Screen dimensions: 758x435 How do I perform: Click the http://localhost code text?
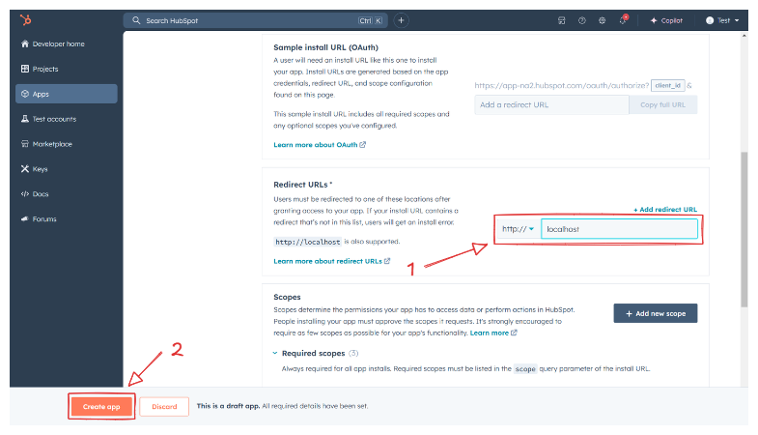coord(308,242)
